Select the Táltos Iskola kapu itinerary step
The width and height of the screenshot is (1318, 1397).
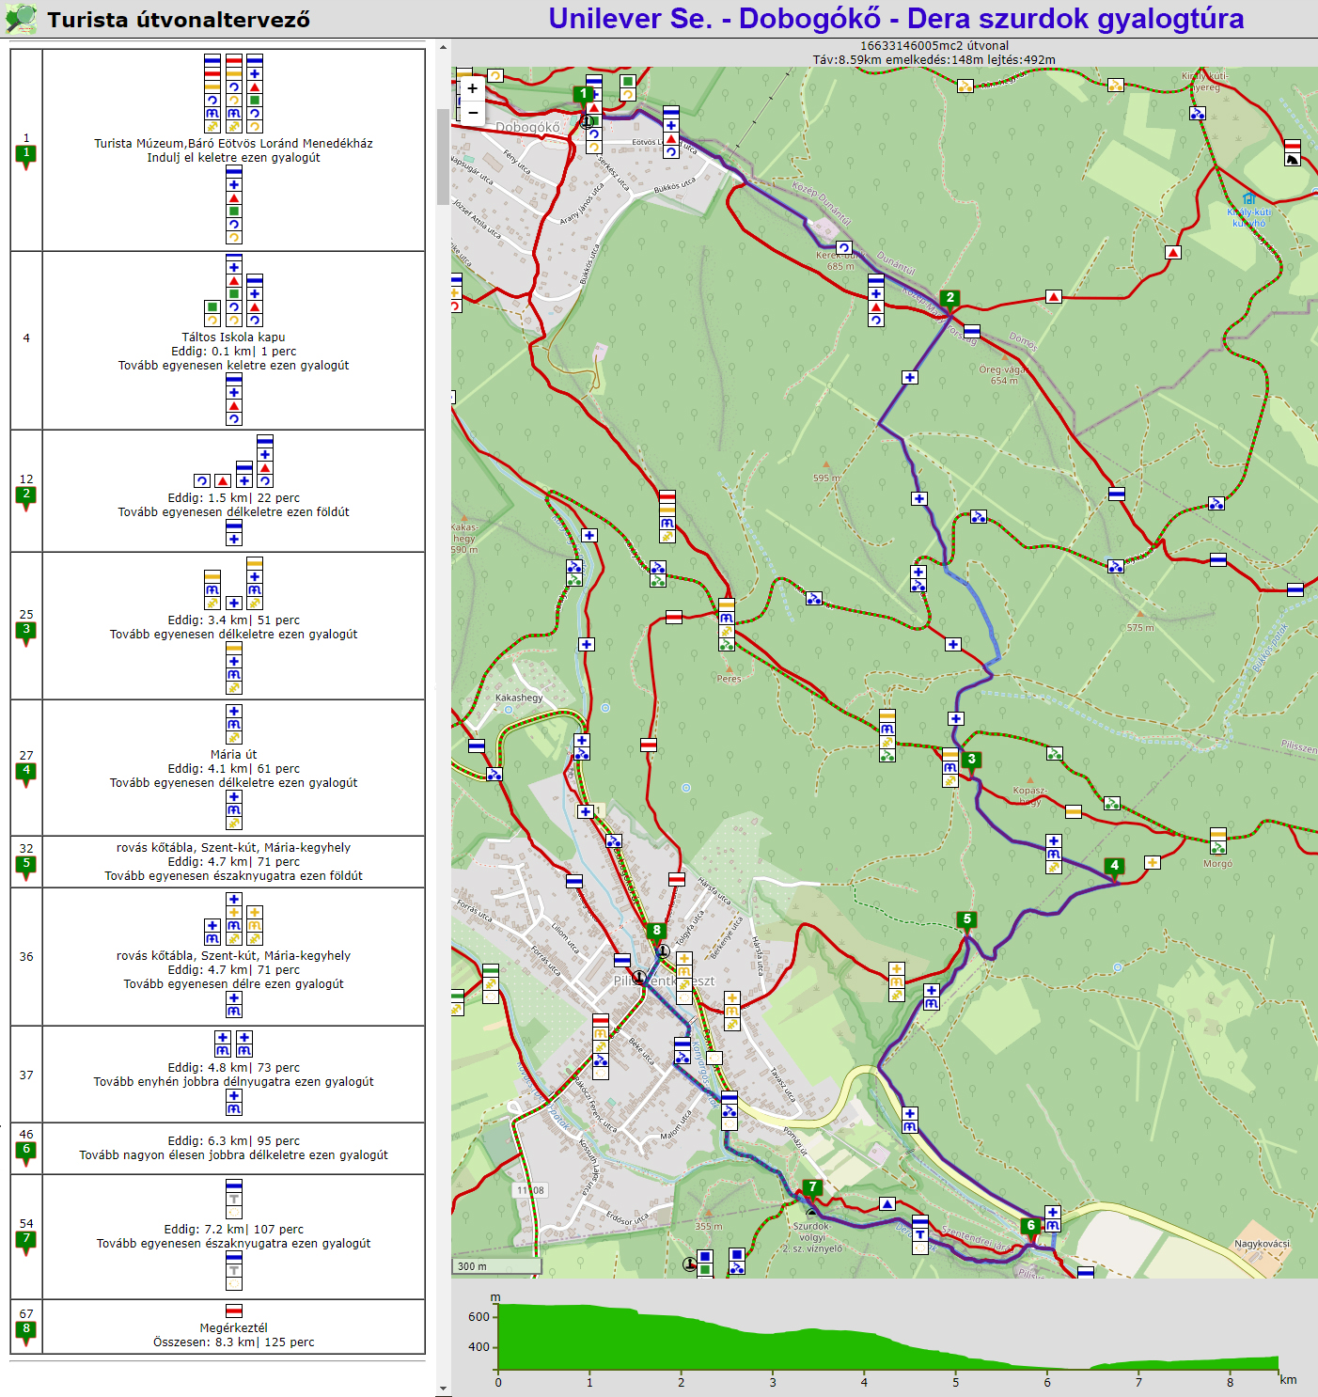click(x=233, y=337)
